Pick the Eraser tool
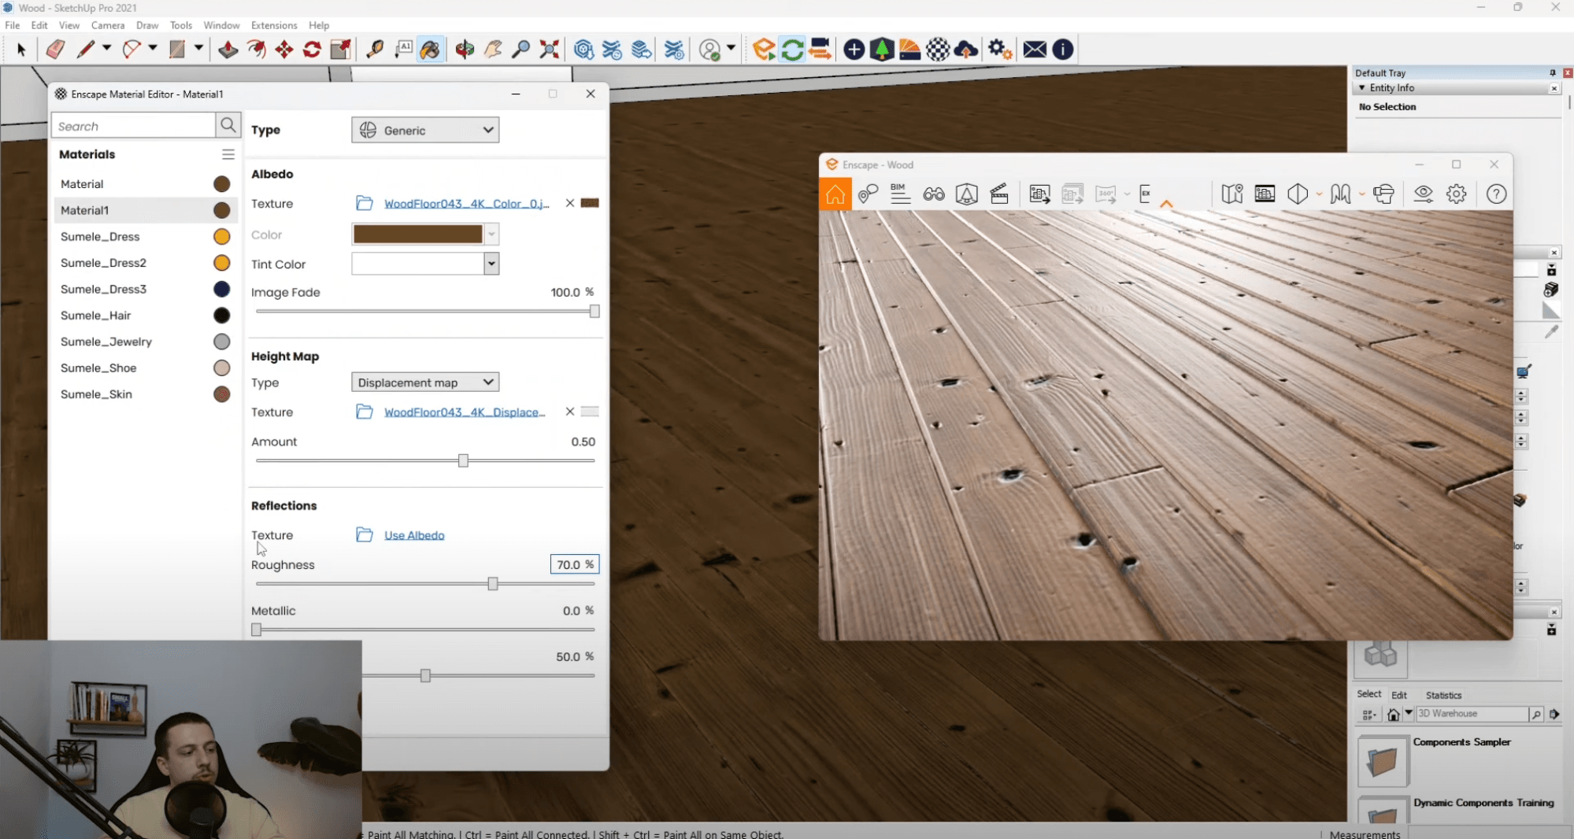 [x=54, y=50]
